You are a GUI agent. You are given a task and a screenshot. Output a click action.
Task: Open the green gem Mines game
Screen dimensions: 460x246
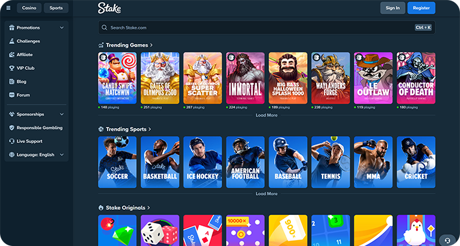point(117,230)
